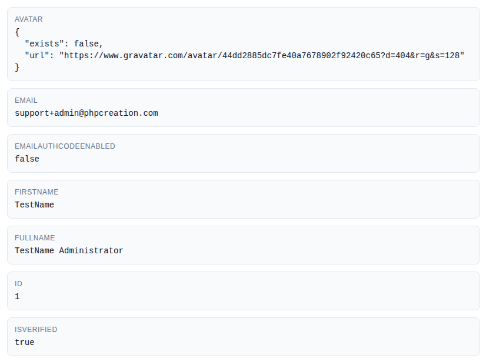Click the ISVERIFIED field label
Screen dimensions: 486x362
[36, 330]
